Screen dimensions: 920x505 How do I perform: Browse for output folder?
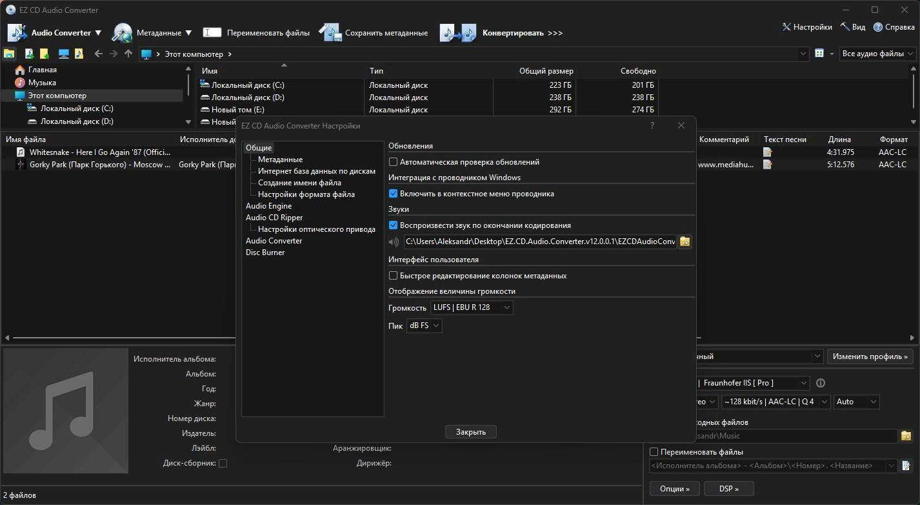point(906,436)
